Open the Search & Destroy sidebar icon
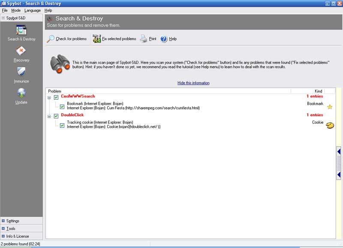343x248 pixels. click(21, 30)
